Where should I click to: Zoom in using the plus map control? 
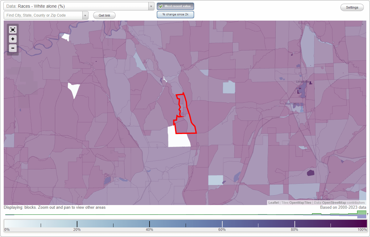coord(13,39)
